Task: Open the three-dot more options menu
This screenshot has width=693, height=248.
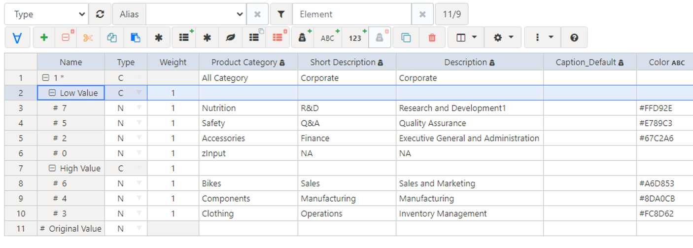Action: pyautogui.click(x=543, y=37)
